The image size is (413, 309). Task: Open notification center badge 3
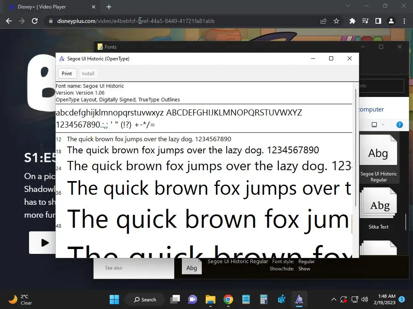coord(402,299)
